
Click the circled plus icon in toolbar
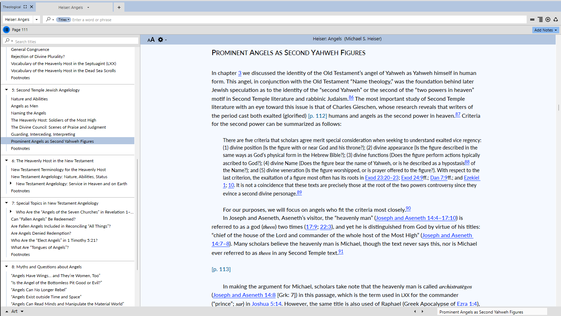tap(548, 19)
